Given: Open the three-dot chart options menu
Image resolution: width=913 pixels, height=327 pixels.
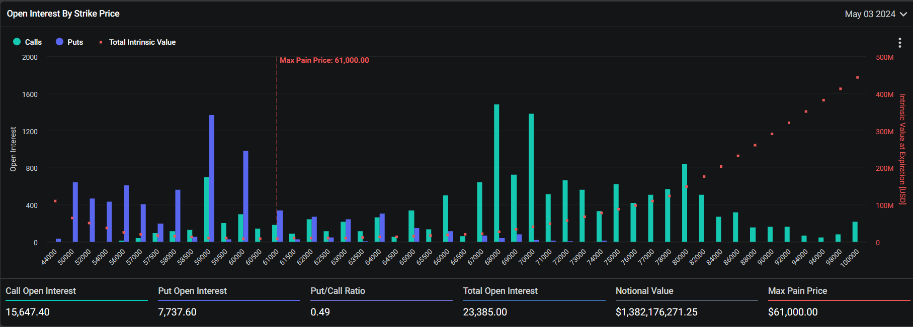Looking at the screenshot, I should 899,43.
